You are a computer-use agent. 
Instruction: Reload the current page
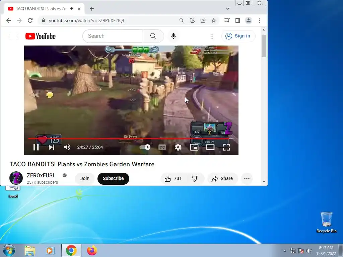30,20
